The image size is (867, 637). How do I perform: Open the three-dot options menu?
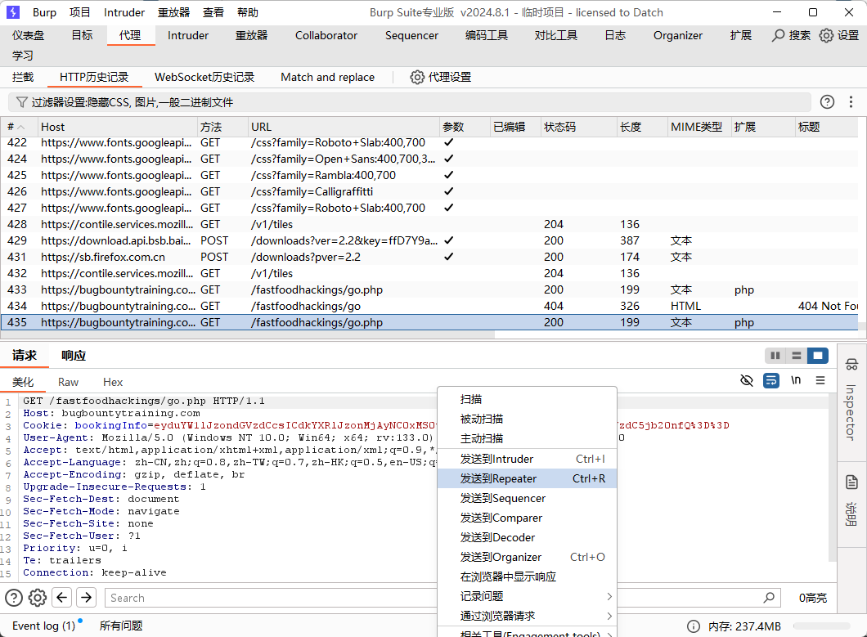click(x=851, y=101)
